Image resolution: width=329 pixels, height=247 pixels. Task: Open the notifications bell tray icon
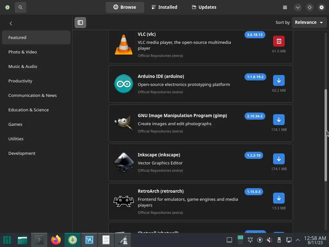click(x=250, y=240)
